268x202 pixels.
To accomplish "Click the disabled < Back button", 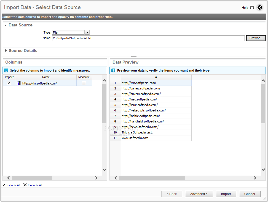I will (x=172, y=194).
